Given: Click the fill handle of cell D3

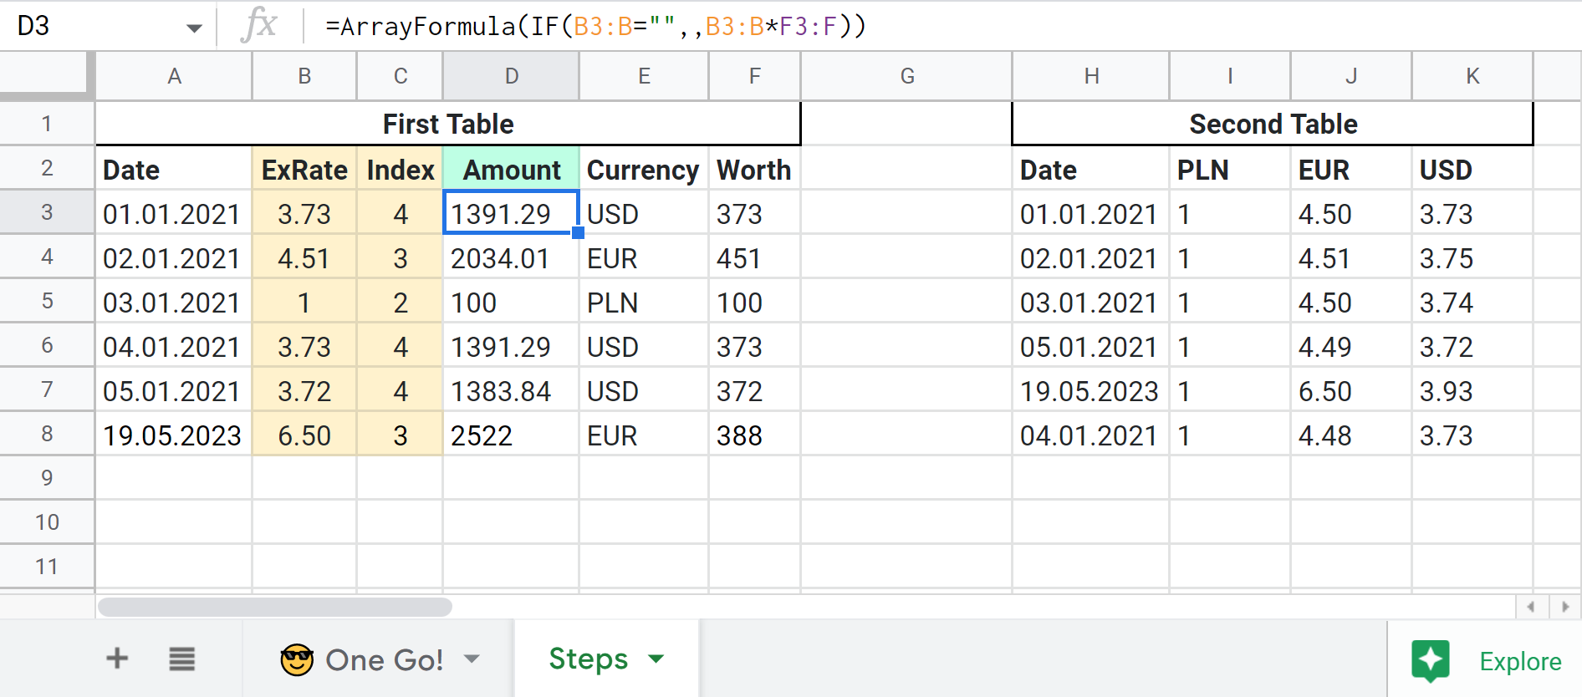Looking at the screenshot, I should tap(578, 233).
